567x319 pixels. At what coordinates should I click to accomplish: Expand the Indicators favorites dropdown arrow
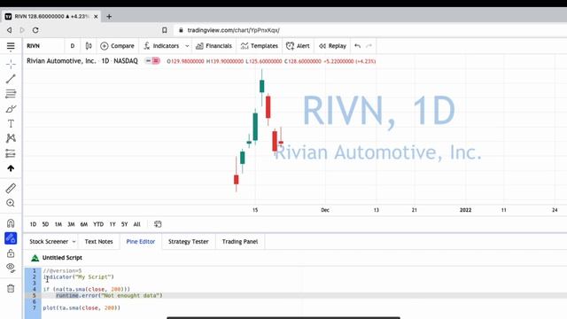pos(187,46)
